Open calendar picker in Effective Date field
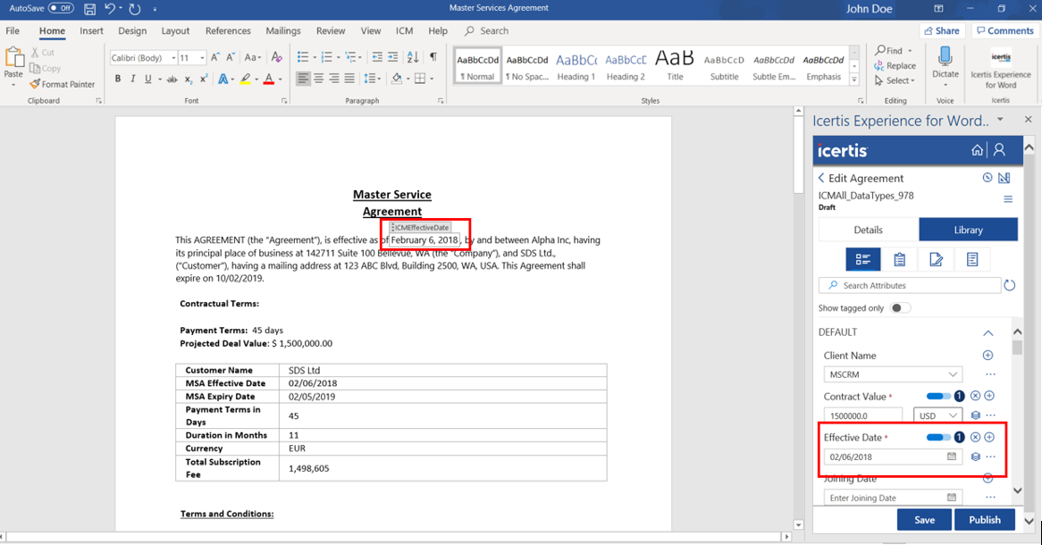 952,457
